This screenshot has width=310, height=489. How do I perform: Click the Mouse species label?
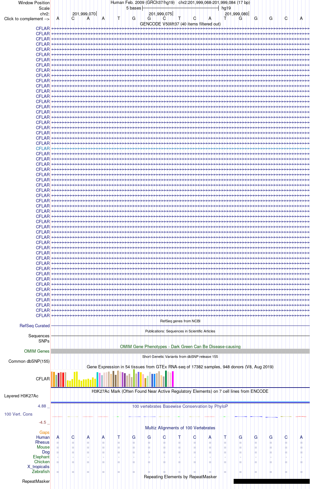click(43, 447)
